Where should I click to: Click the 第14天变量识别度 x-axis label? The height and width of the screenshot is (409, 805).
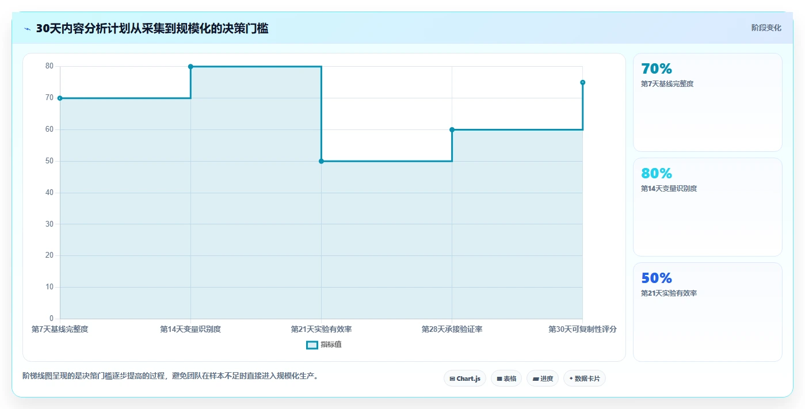(x=190, y=330)
